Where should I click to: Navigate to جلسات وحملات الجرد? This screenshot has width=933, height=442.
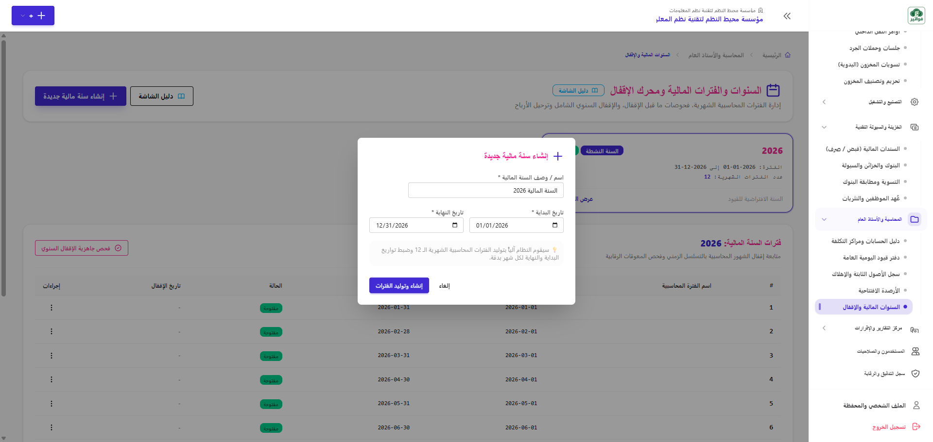click(875, 48)
